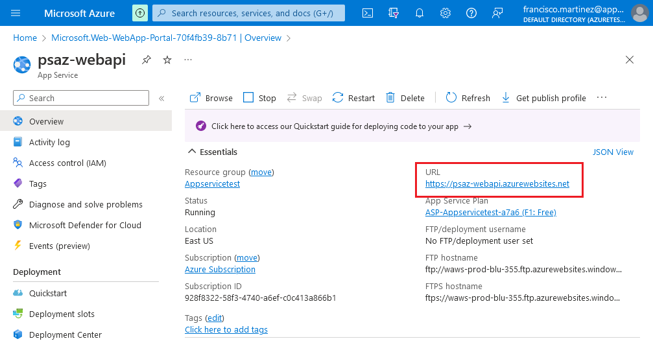Click here to add tags link
This screenshot has height=352, width=653.
click(226, 330)
